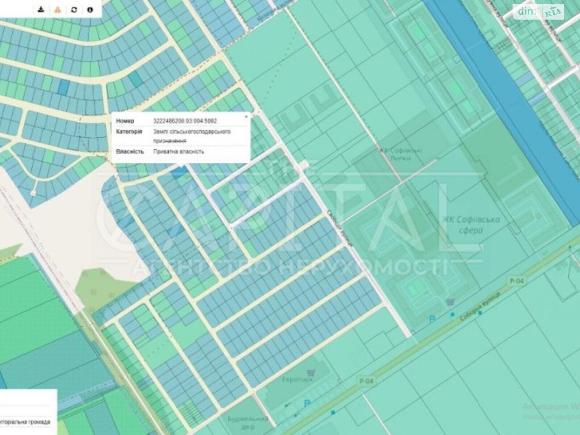This screenshot has width=580, height=435.
Task: Click the 'Будівельний двір' map label
Action: [x=248, y=423]
